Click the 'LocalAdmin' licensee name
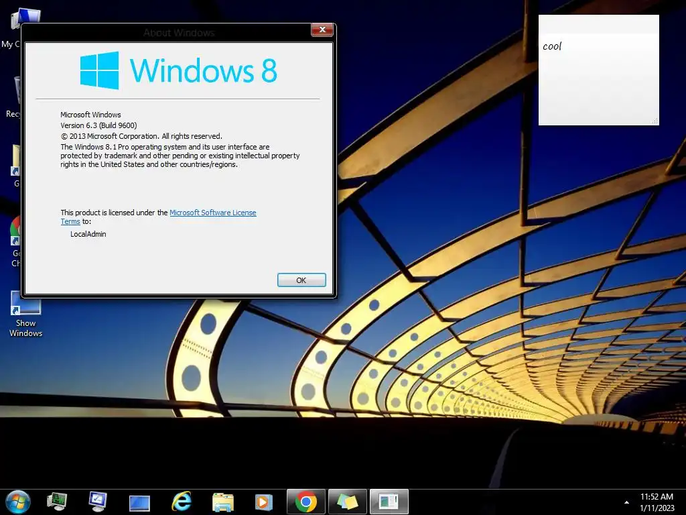 pyautogui.click(x=88, y=234)
